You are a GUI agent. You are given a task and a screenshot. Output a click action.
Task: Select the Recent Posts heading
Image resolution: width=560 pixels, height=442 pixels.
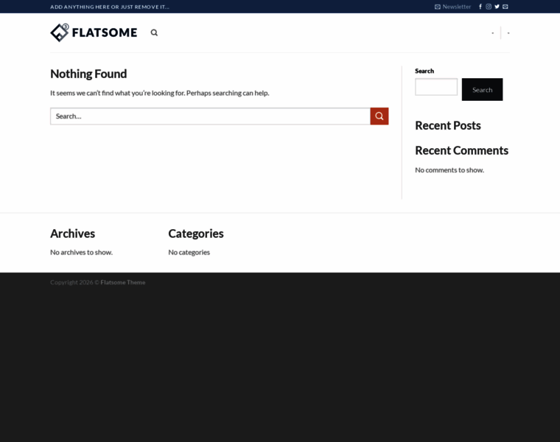(x=447, y=125)
